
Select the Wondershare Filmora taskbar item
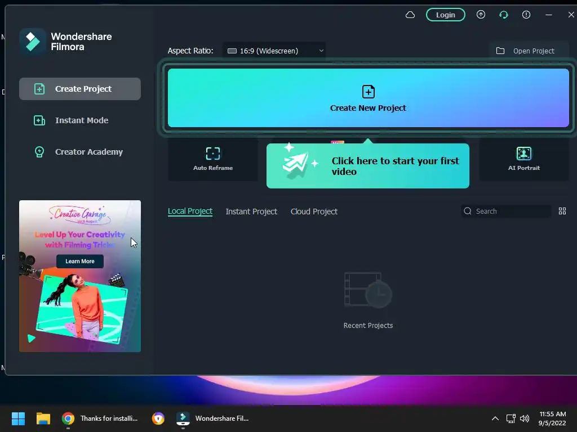point(213,418)
